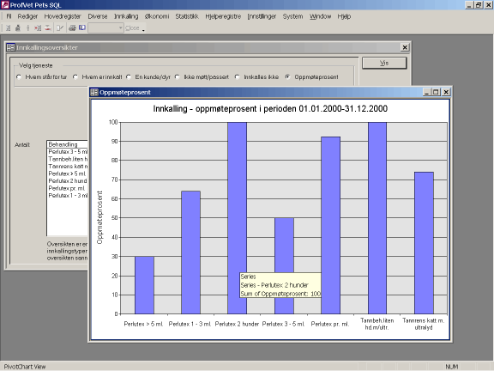
Task: Click the ProfVet Pets SQL title bar application icon
Action: [x=5, y=5]
